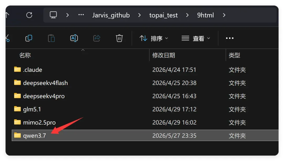Click the Rename toolbar icon
The height and width of the screenshot is (161, 284).
pyautogui.click(x=74, y=38)
